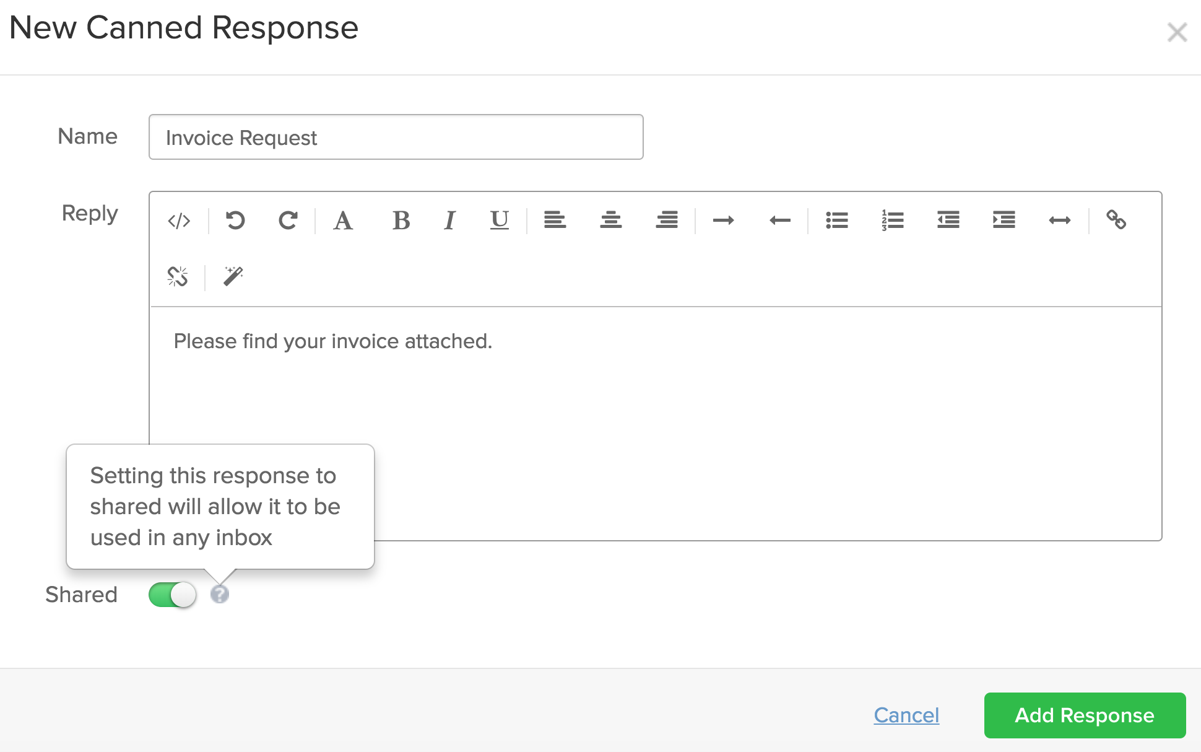
Task: Click the insert link chain icon
Action: [1116, 220]
